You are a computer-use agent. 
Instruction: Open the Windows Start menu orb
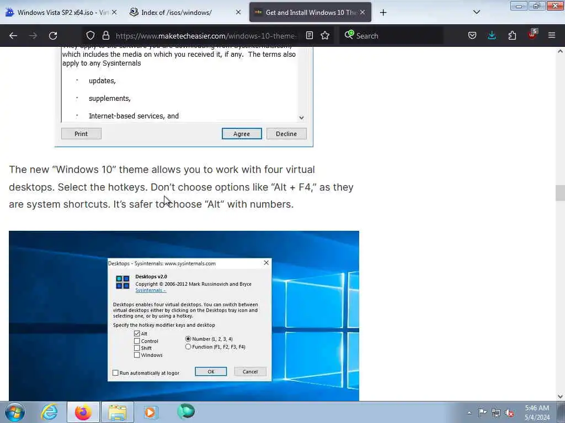[x=15, y=412]
